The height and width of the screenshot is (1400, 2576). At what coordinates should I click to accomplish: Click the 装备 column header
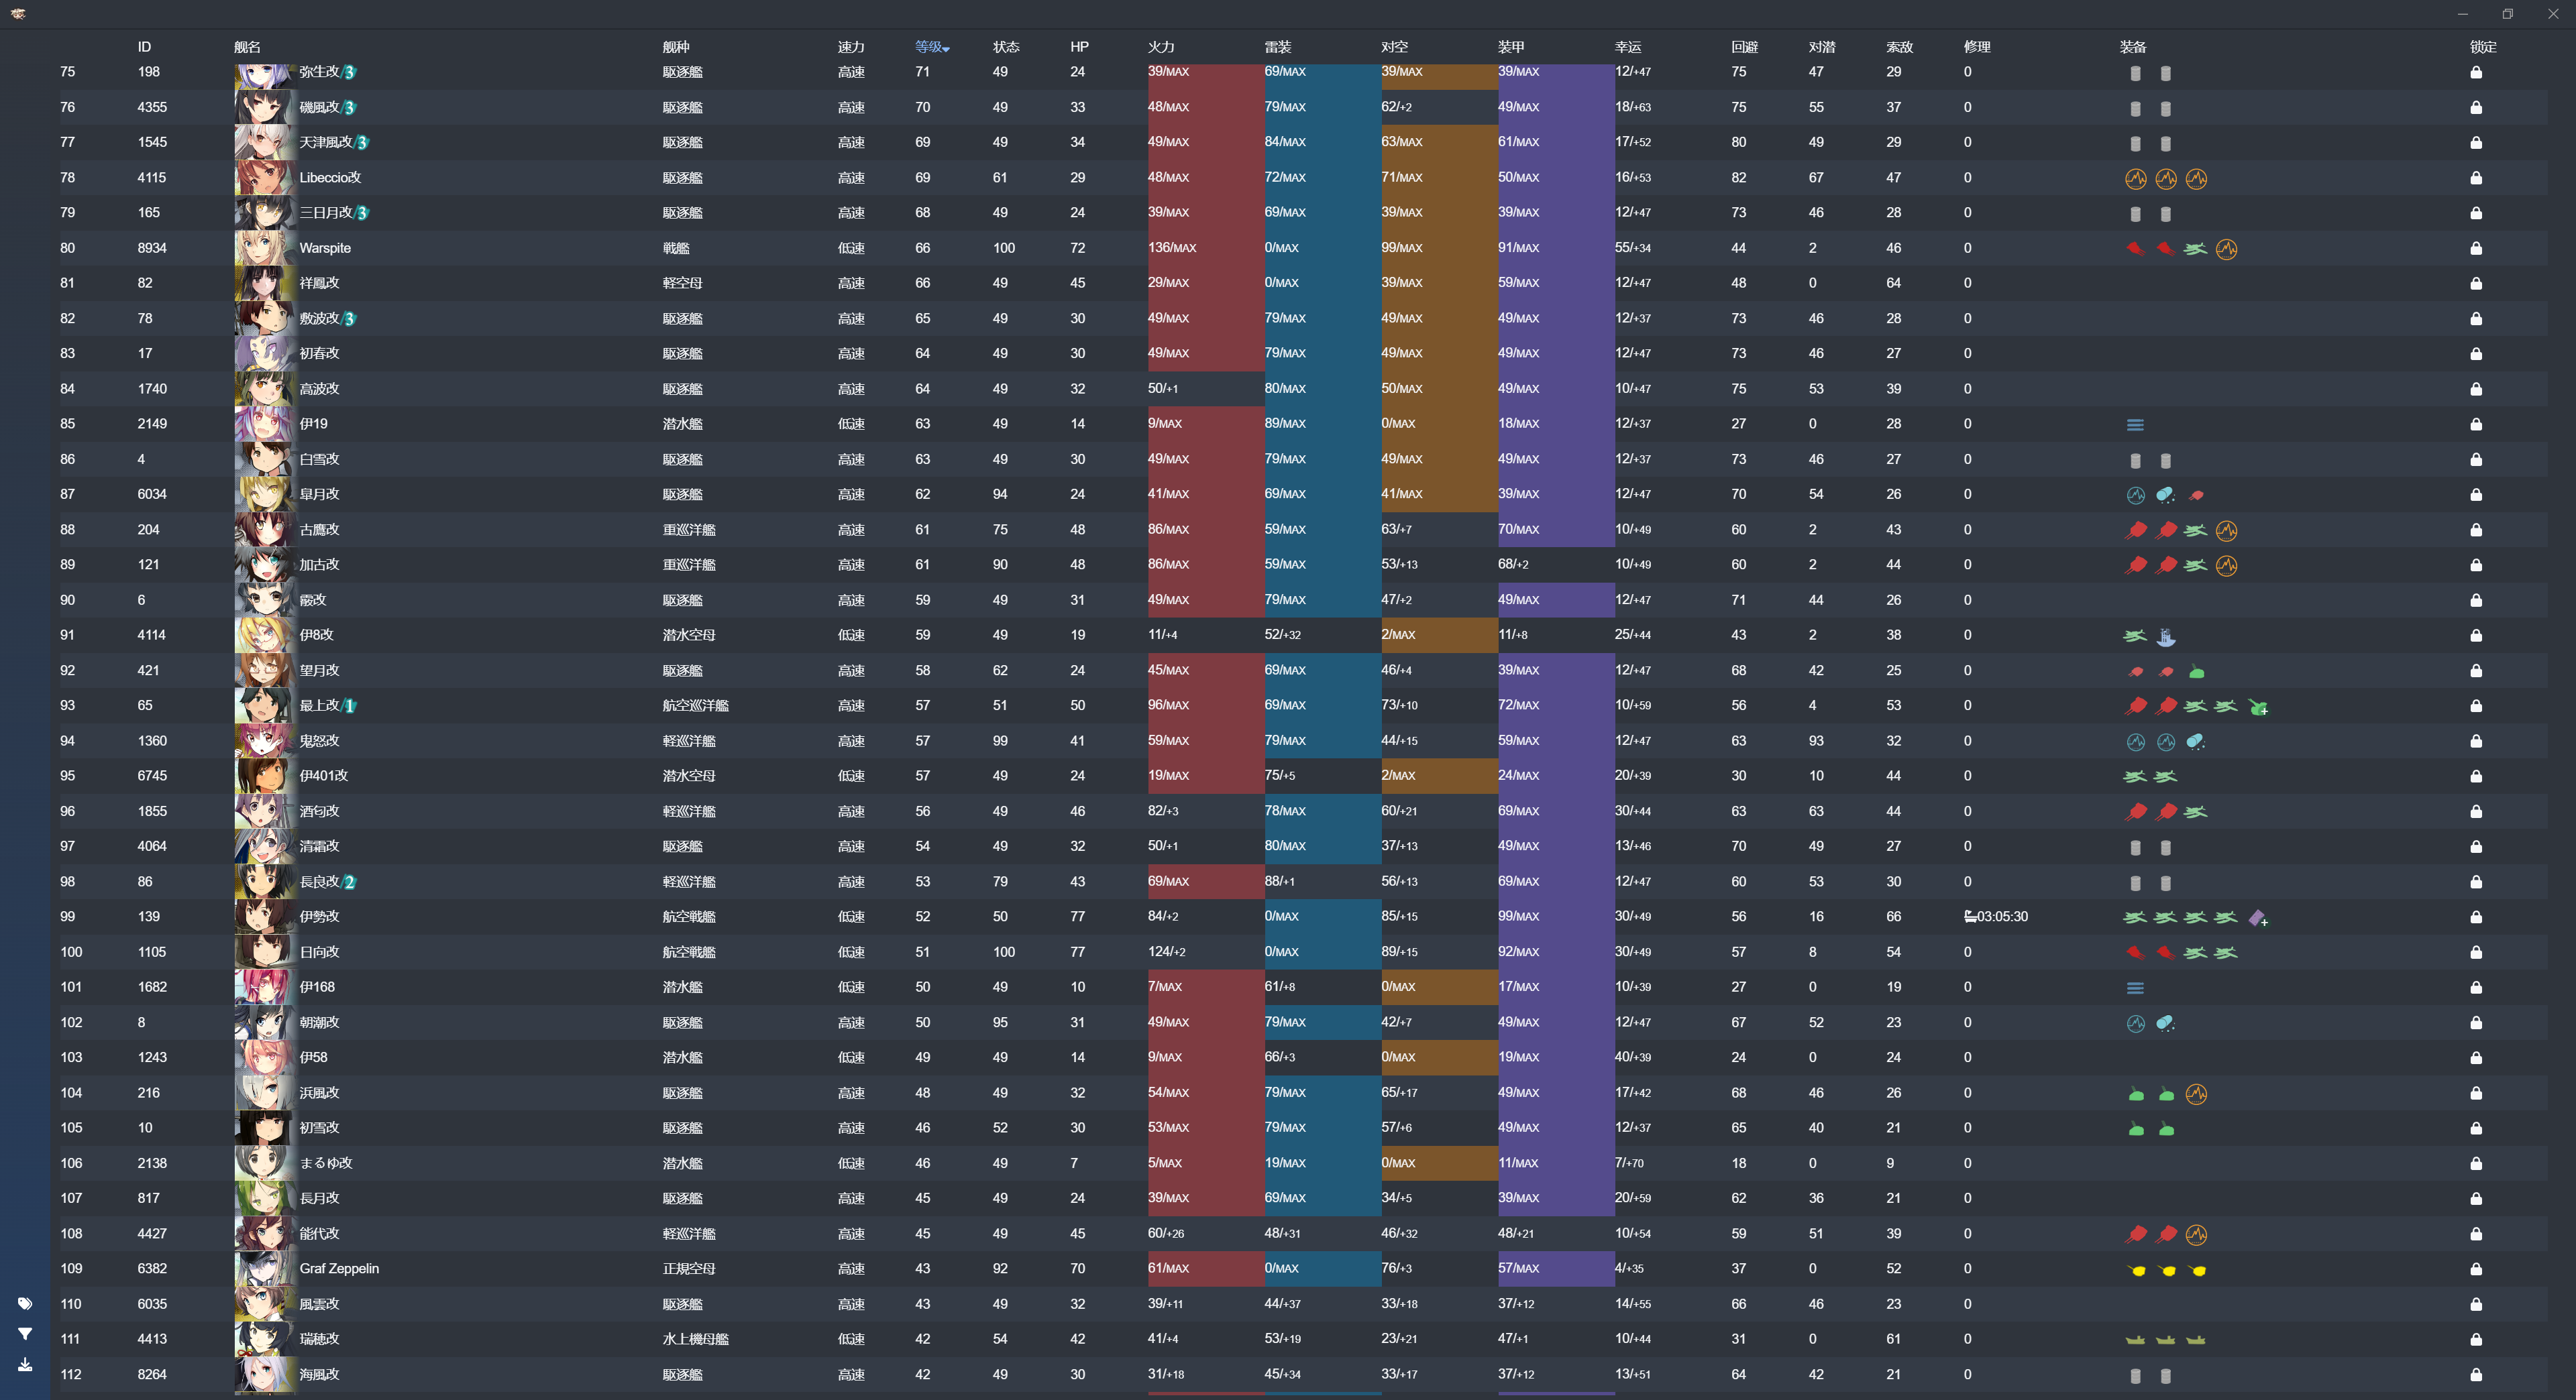2132,47
